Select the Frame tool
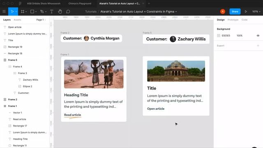Image resolution: width=263 pixels, height=148 pixels. coord(23,12)
